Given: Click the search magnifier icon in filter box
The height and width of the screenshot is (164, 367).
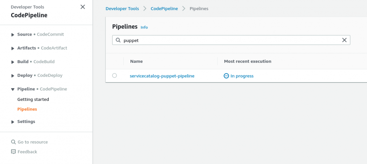Looking at the screenshot, I should coord(118,40).
